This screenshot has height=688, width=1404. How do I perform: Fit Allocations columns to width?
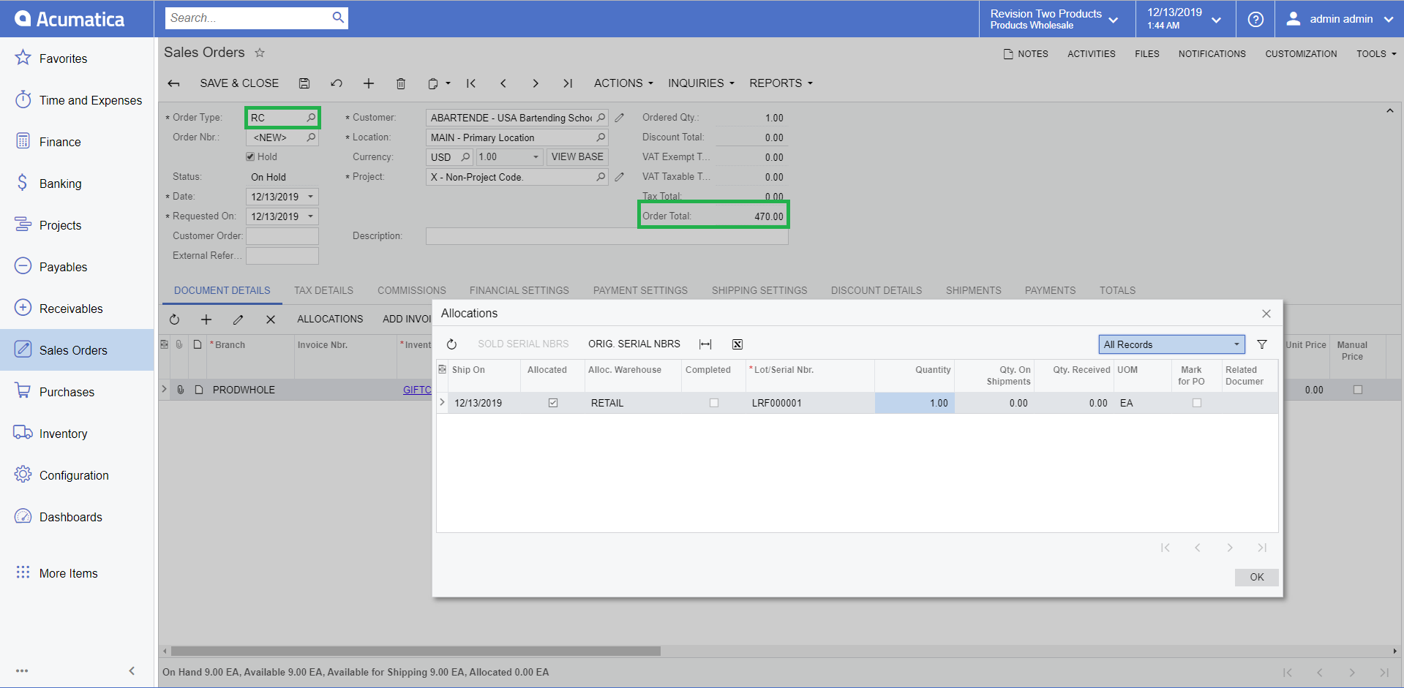point(705,344)
